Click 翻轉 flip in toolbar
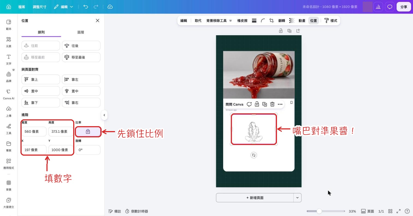Screen dimensions: 413x216 282,20
